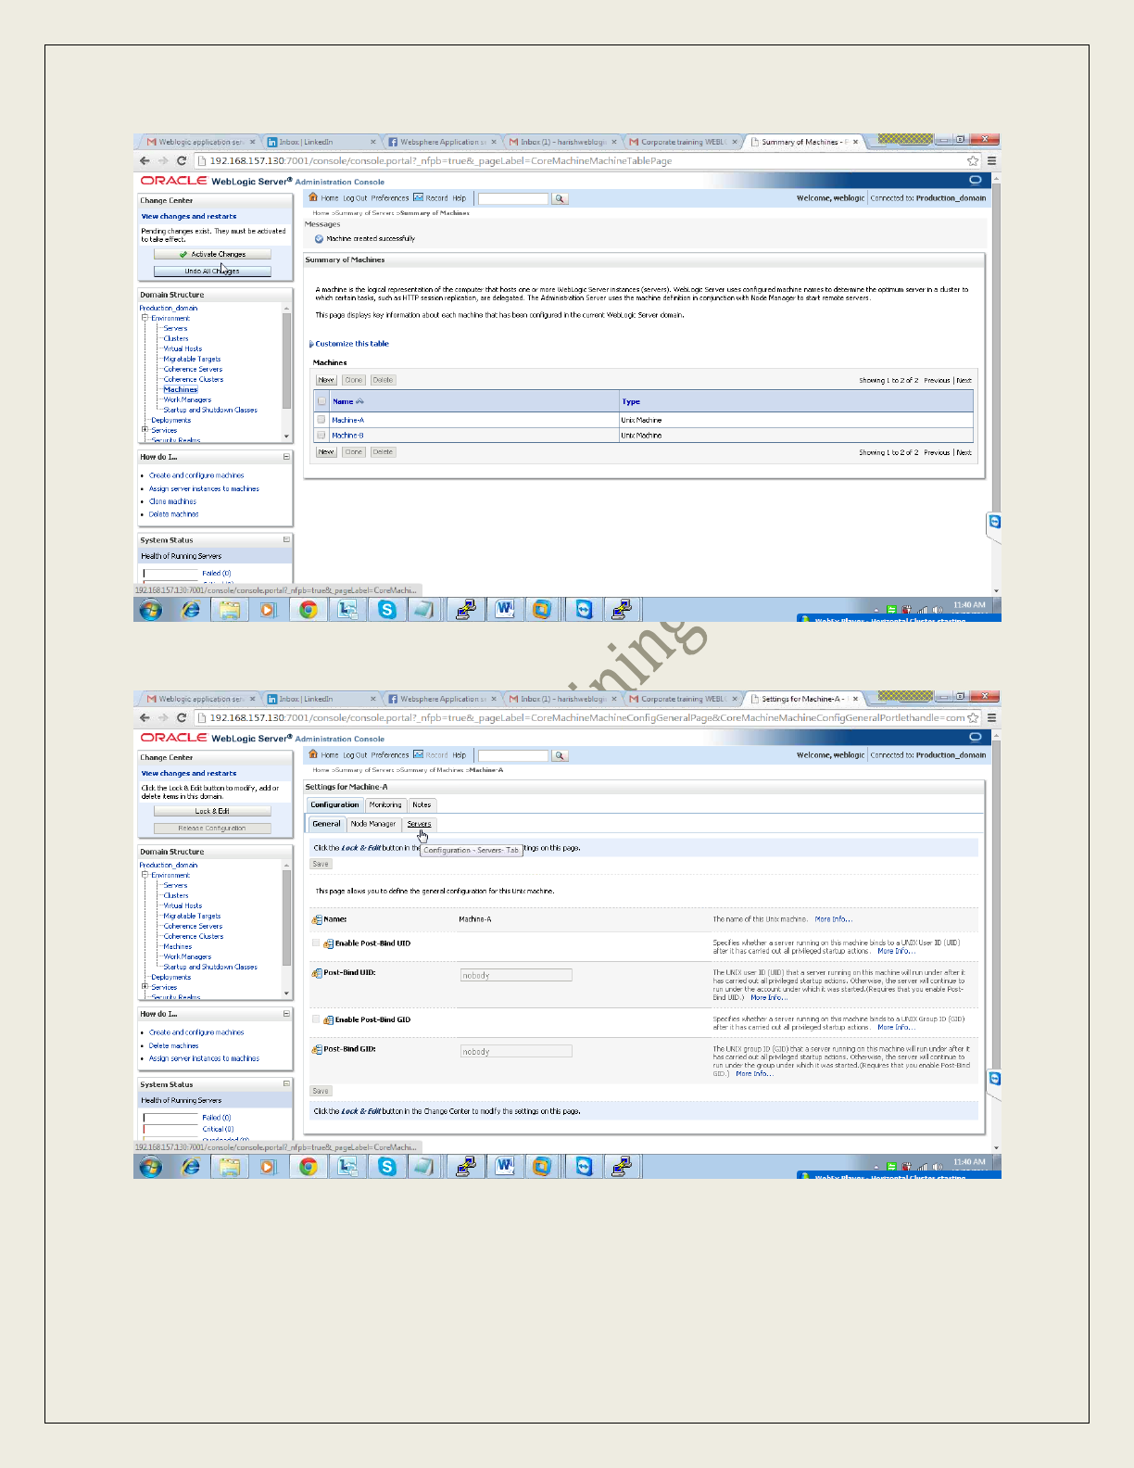Open Chrome menu in Settings for Machine-A window
The height and width of the screenshot is (1468, 1134).
[x=991, y=717]
